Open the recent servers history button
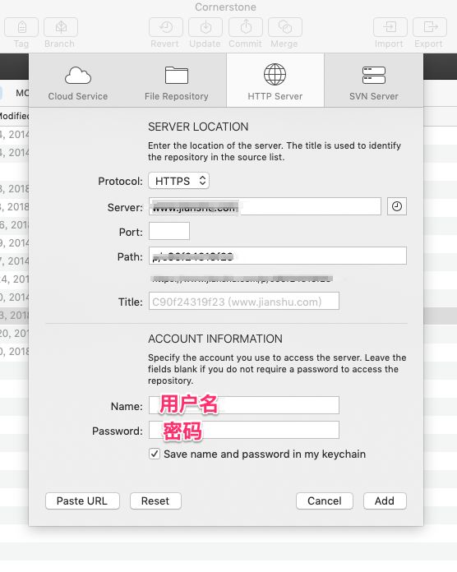The height and width of the screenshot is (572, 457). (397, 207)
